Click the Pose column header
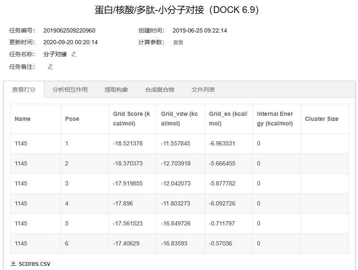 point(72,119)
